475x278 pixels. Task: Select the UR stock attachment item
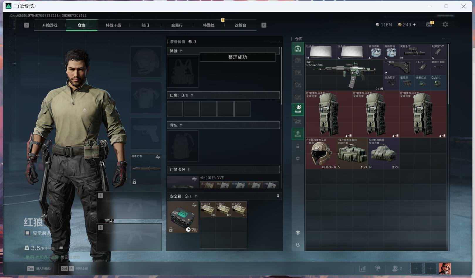(399, 67)
